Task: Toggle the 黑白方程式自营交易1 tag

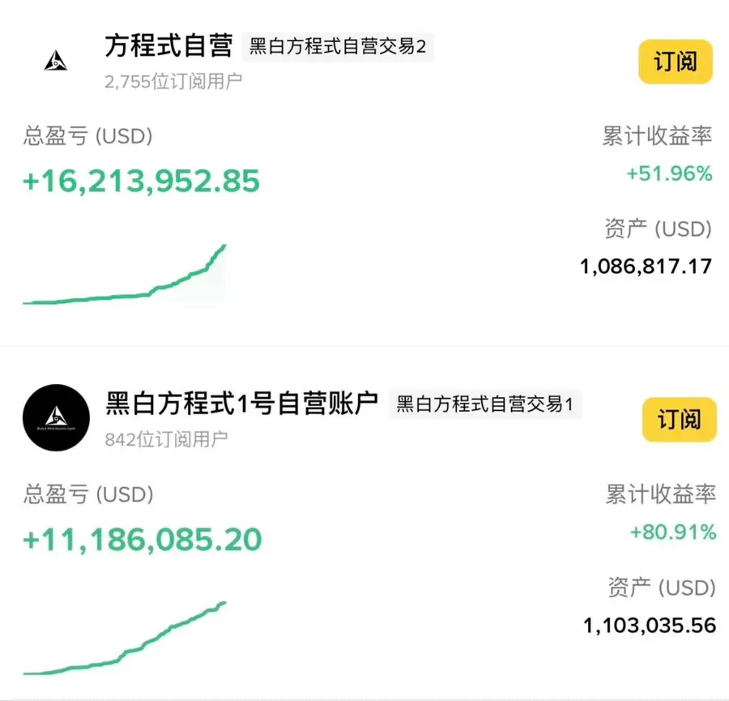Action: pyautogui.click(x=484, y=405)
